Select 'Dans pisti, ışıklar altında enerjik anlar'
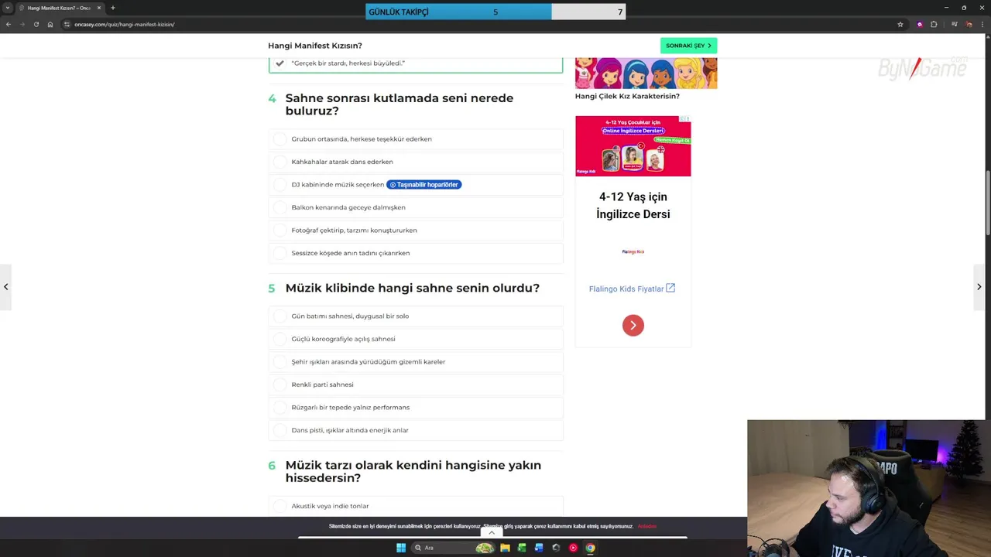The height and width of the screenshot is (557, 991). click(416, 430)
